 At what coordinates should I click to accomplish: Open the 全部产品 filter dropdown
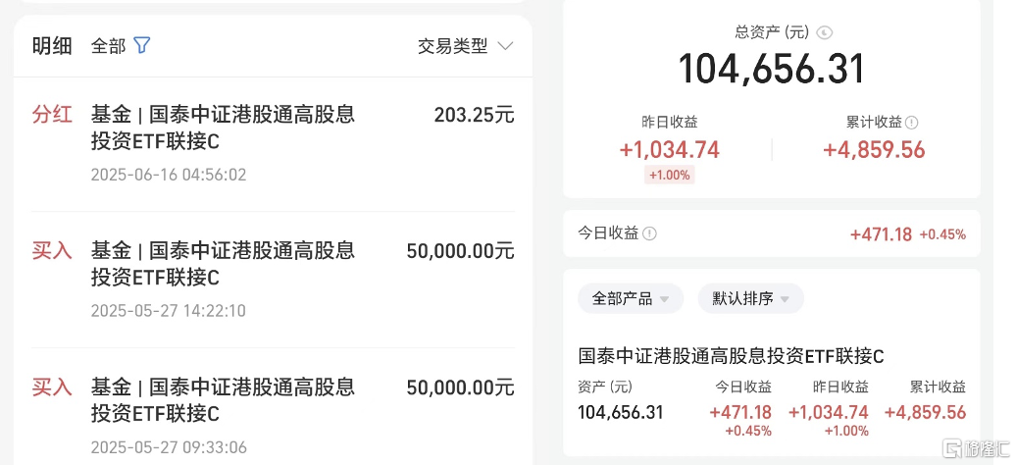tap(631, 298)
